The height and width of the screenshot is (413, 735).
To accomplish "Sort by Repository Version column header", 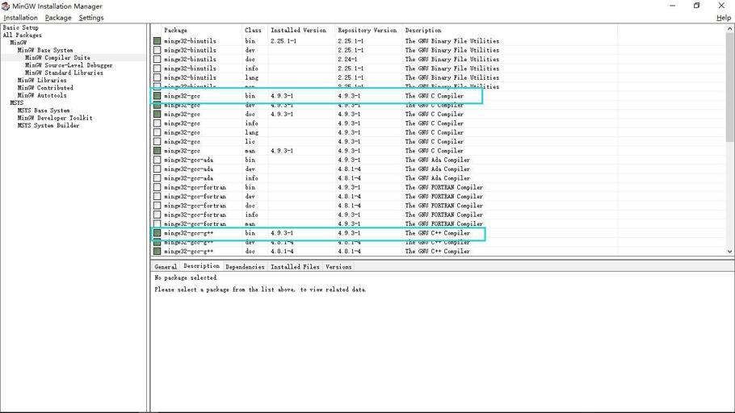I will (x=368, y=30).
